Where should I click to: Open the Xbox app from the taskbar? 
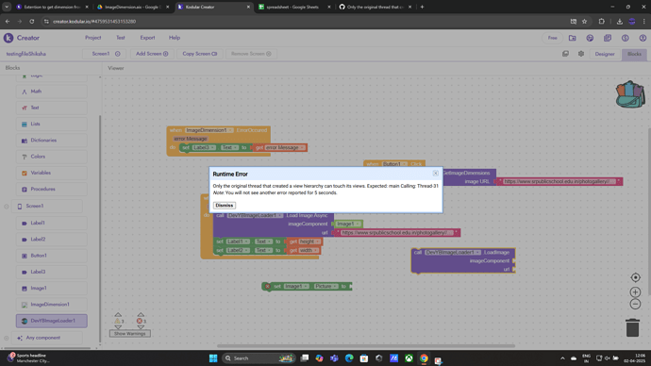tap(409, 358)
